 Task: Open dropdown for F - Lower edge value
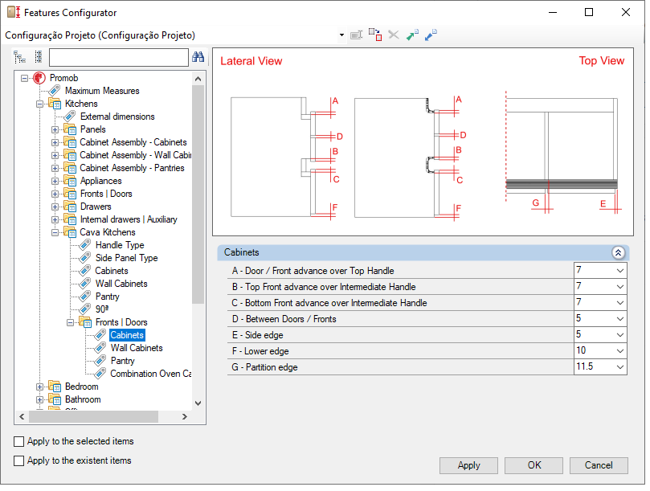point(619,351)
